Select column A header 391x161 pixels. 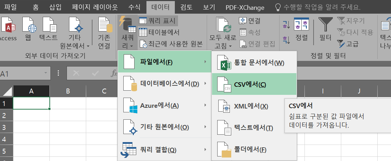[x=32, y=91]
